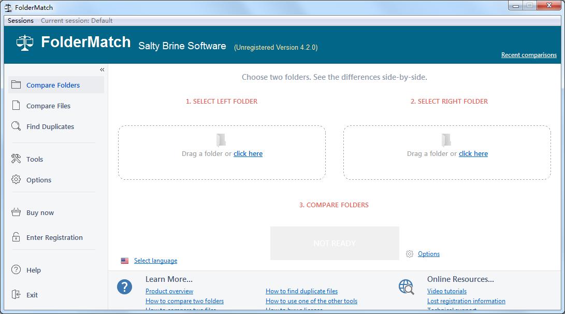Click the Help question mark icon in sidebar
Viewport: 565px width, 314px height.
pyautogui.click(x=16, y=269)
